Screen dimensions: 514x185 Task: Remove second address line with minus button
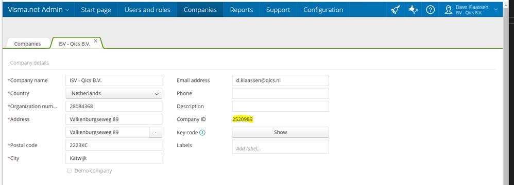click(156, 132)
